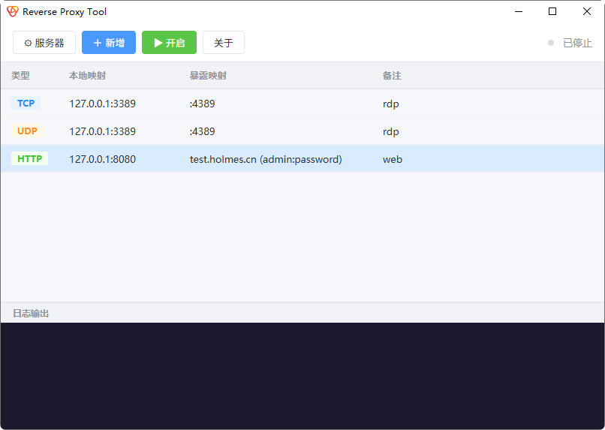Click the 备注 column header
The image size is (605, 430).
tap(392, 76)
